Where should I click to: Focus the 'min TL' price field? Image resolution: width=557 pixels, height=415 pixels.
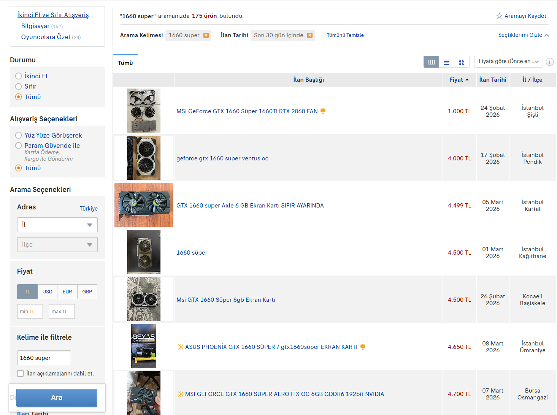click(x=30, y=311)
